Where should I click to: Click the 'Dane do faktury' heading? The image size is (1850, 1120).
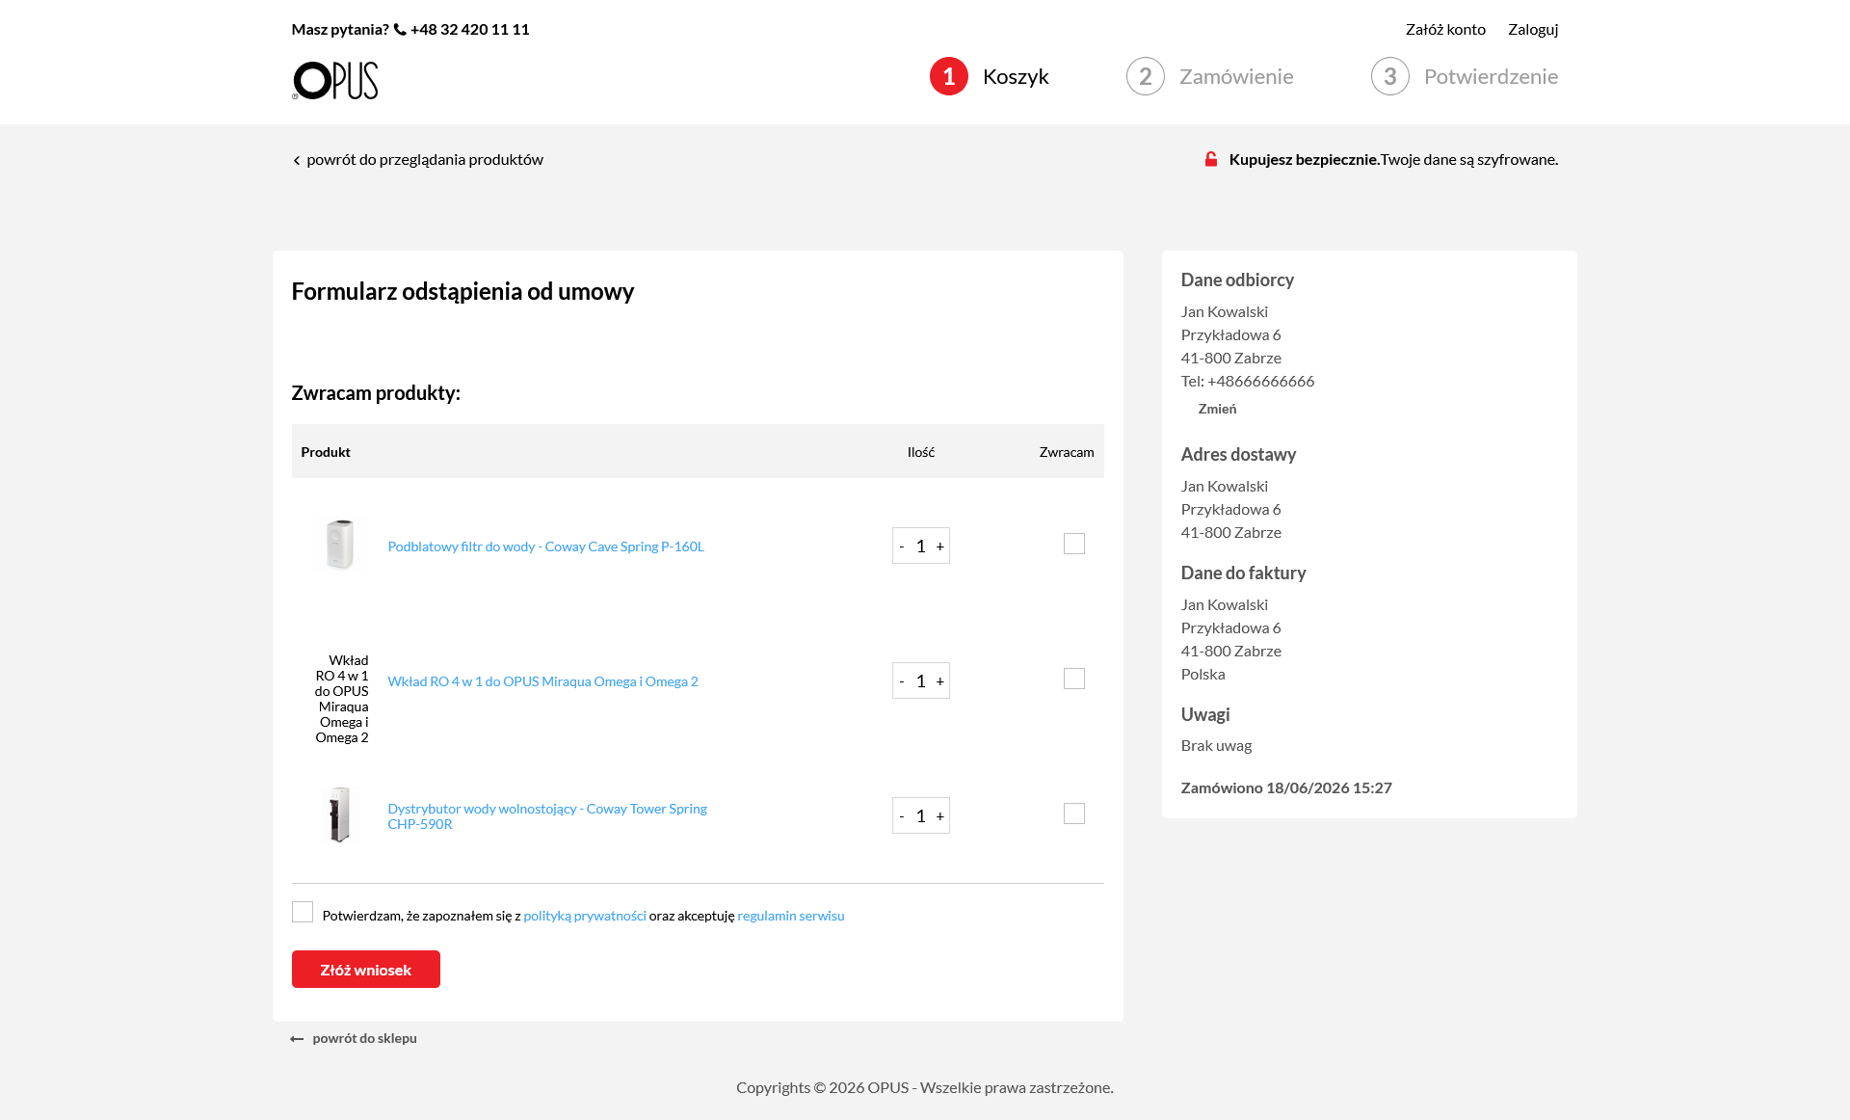click(x=1243, y=573)
